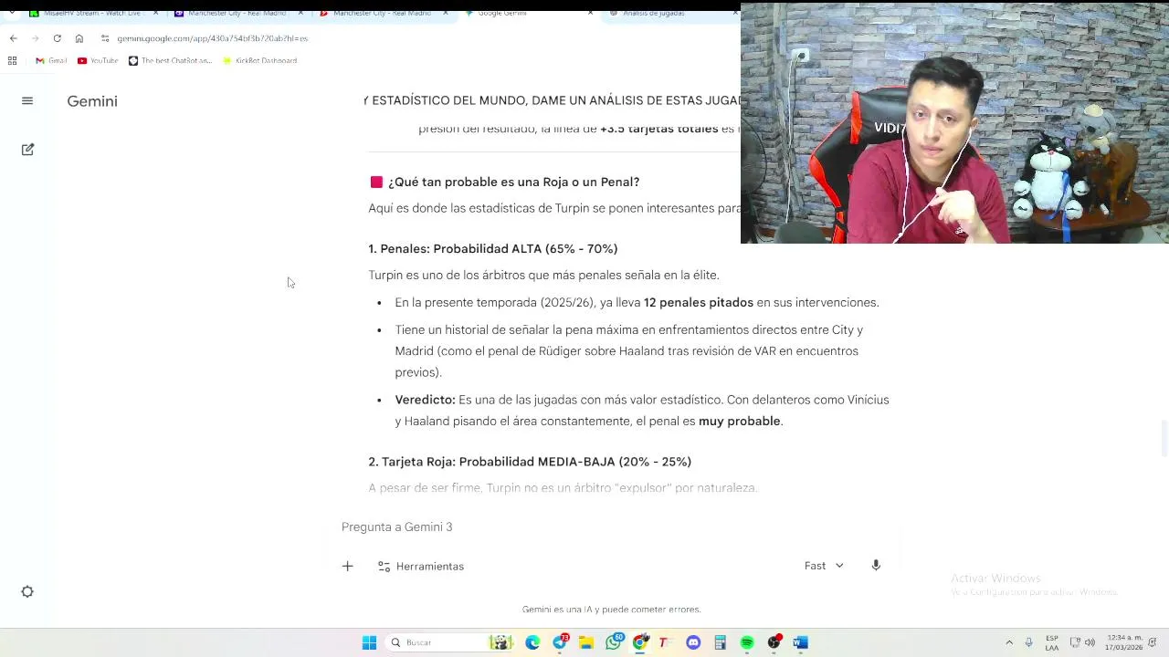This screenshot has height=657, width=1169.
Task: Open Google Chrome taskbar icon
Action: click(640, 642)
